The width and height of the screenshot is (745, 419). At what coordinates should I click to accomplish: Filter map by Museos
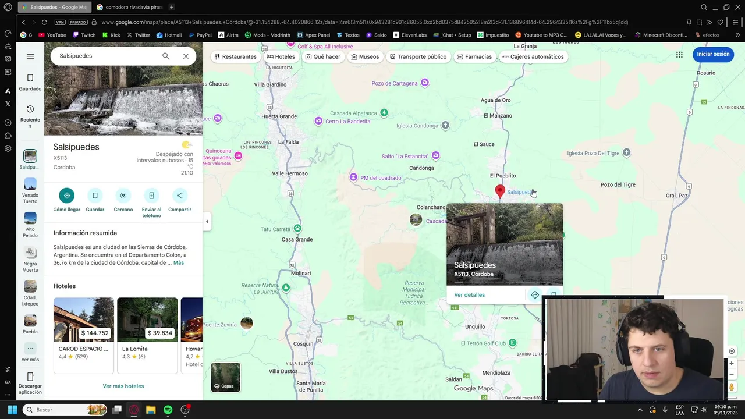[x=365, y=56]
